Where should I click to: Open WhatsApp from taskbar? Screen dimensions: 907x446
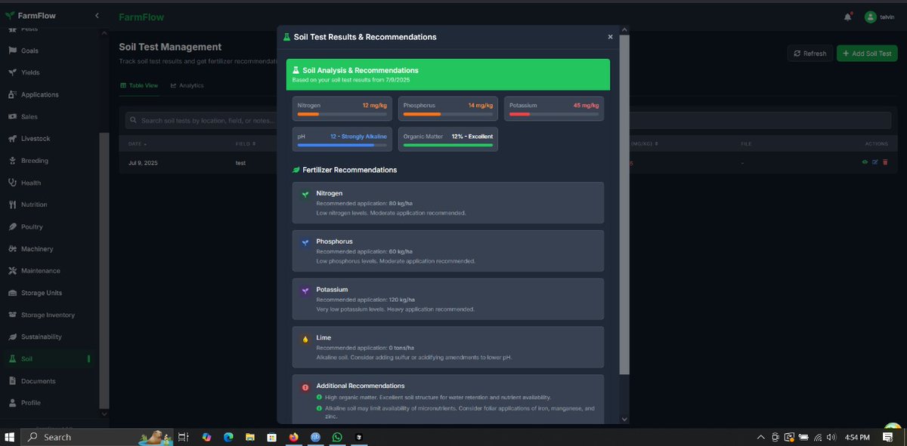click(x=337, y=437)
